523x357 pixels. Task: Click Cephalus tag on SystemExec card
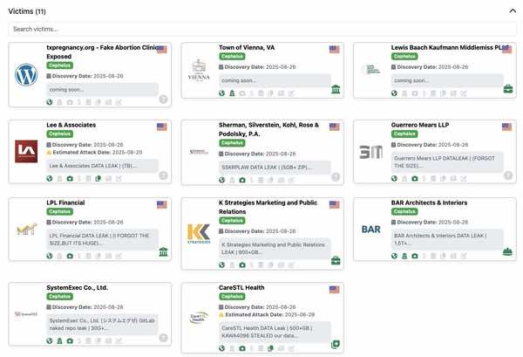tap(59, 297)
